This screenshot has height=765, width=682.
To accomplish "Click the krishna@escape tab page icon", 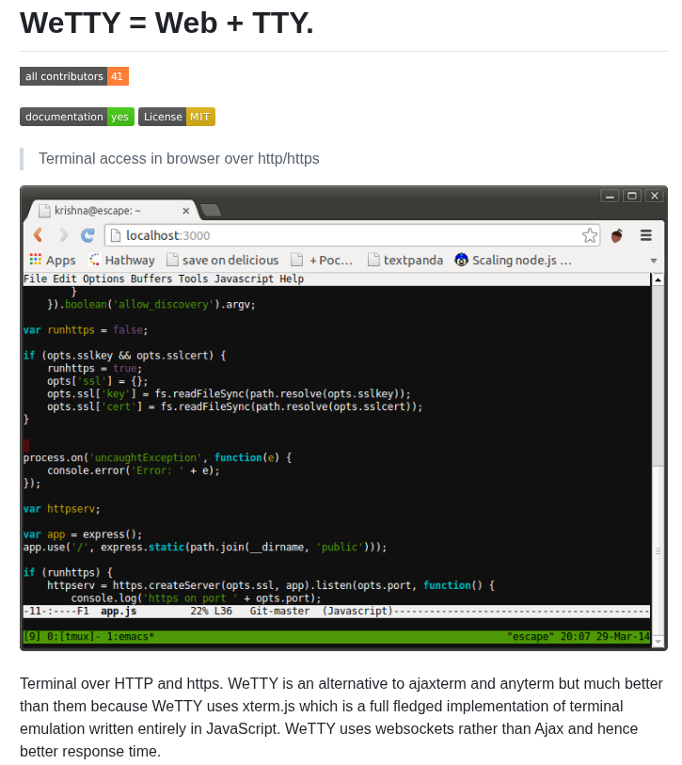I will click(44, 211).
